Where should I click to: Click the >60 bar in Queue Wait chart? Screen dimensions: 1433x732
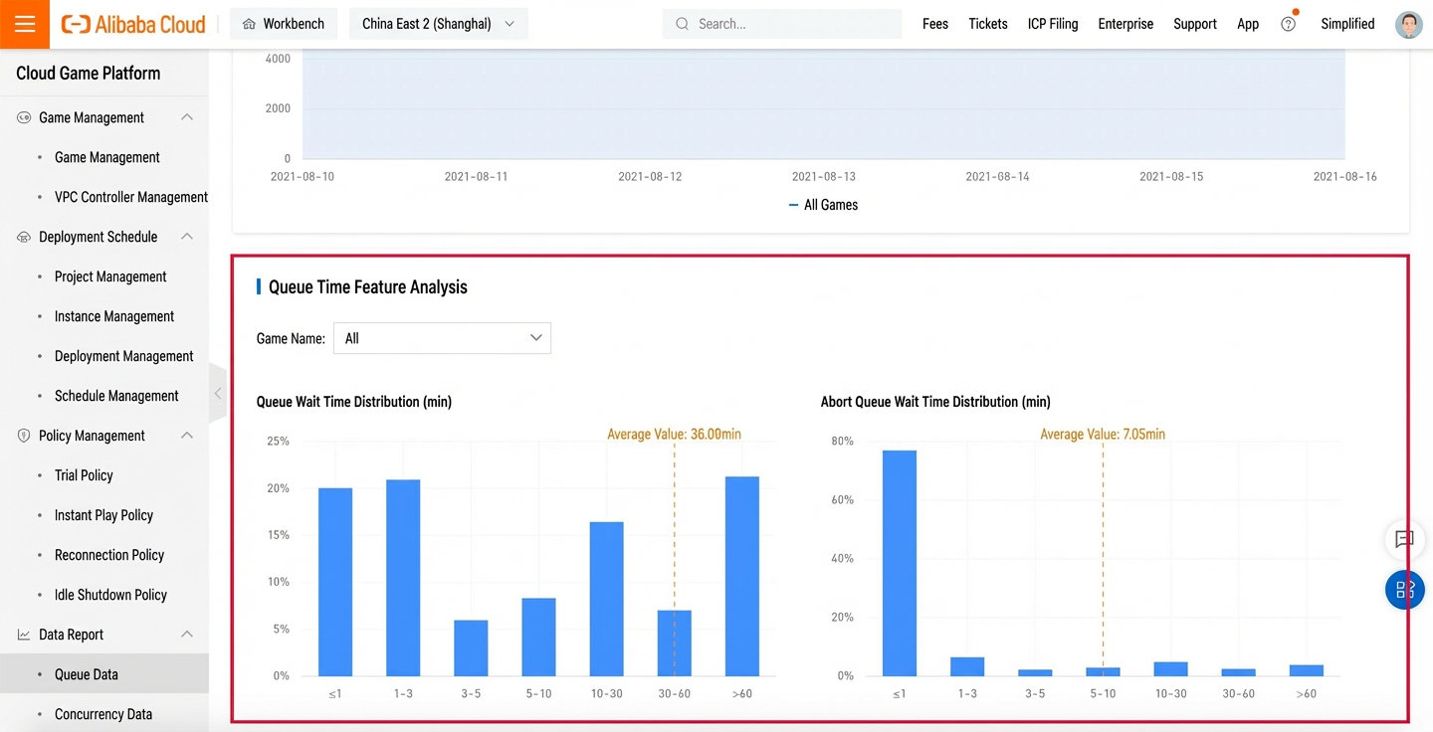point(742,577)
